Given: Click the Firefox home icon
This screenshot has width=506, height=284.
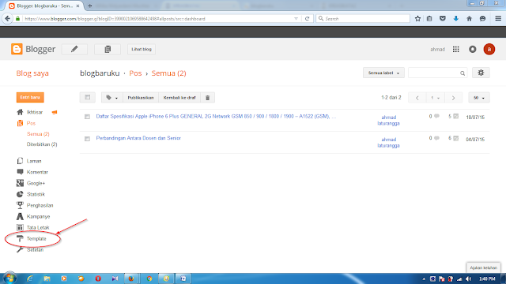Looking at the screenshot, I should click(x=469, y=19).
